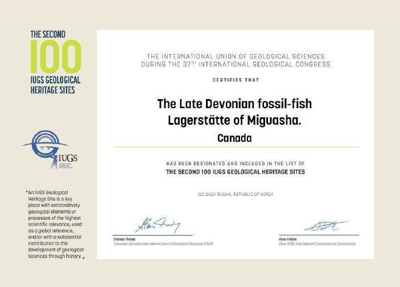Viewport: 400px width, 287px height.
Task: Click the 'An IUGS Geological Heritage Site' quote paragraph
Action: tap(55, 224)
